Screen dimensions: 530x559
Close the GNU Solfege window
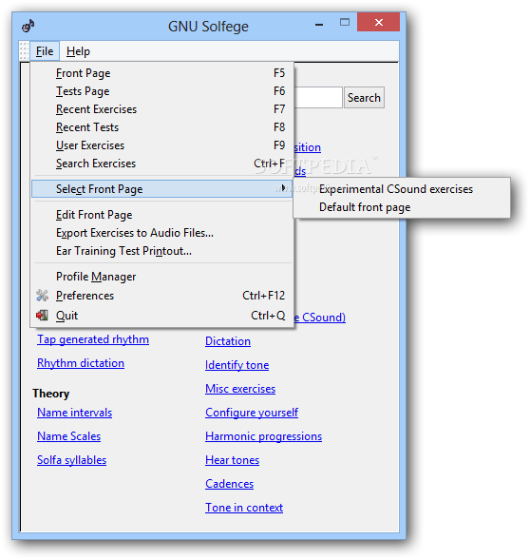(379, 22)
